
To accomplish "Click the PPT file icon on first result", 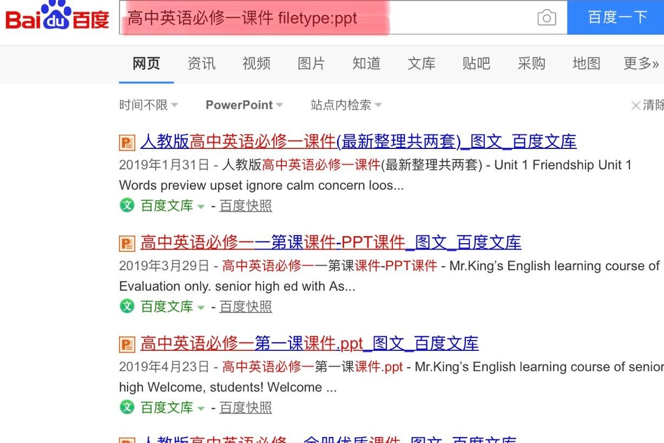I will click(127, 142).
